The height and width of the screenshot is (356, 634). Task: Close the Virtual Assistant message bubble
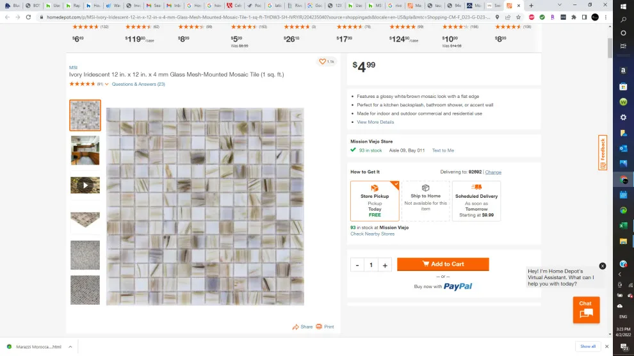coord(603,266)
